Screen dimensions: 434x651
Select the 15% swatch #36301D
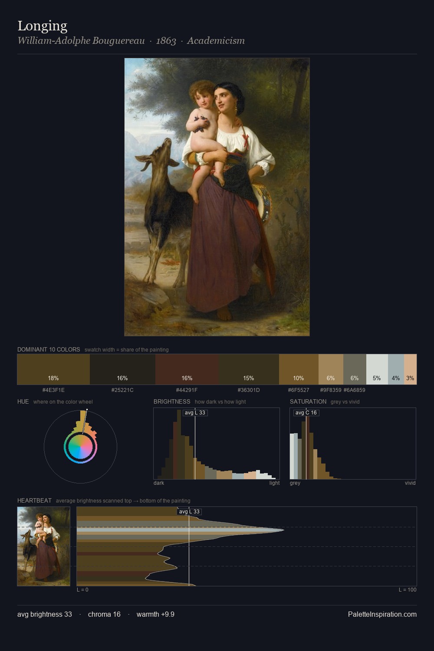(x=249, y=369)
